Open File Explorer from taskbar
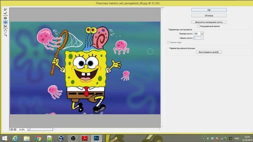 pos(27,138)
